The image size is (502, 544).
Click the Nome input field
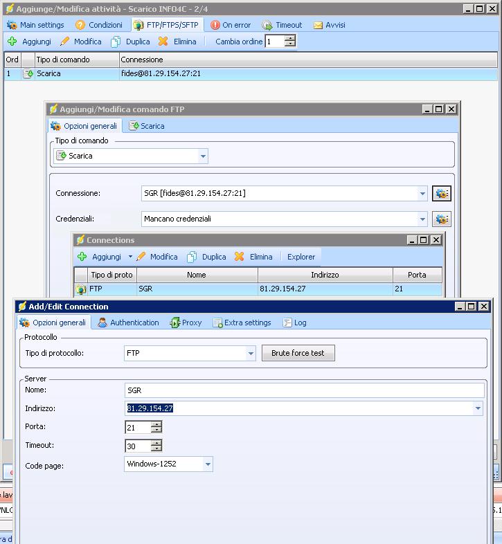(x=305, y=390)
